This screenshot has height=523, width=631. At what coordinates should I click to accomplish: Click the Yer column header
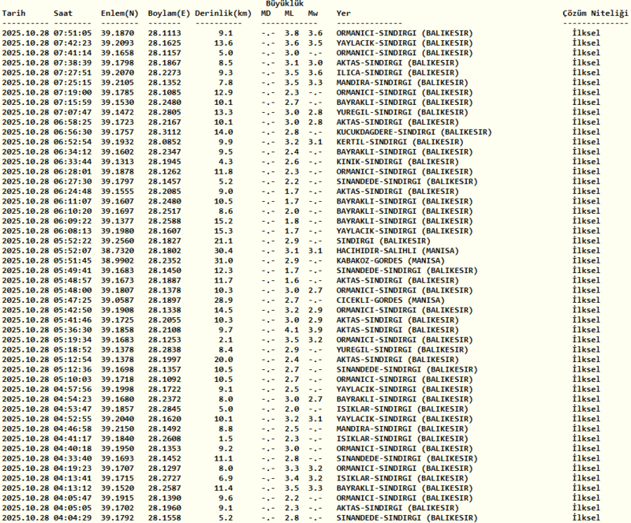pos(343,14)
